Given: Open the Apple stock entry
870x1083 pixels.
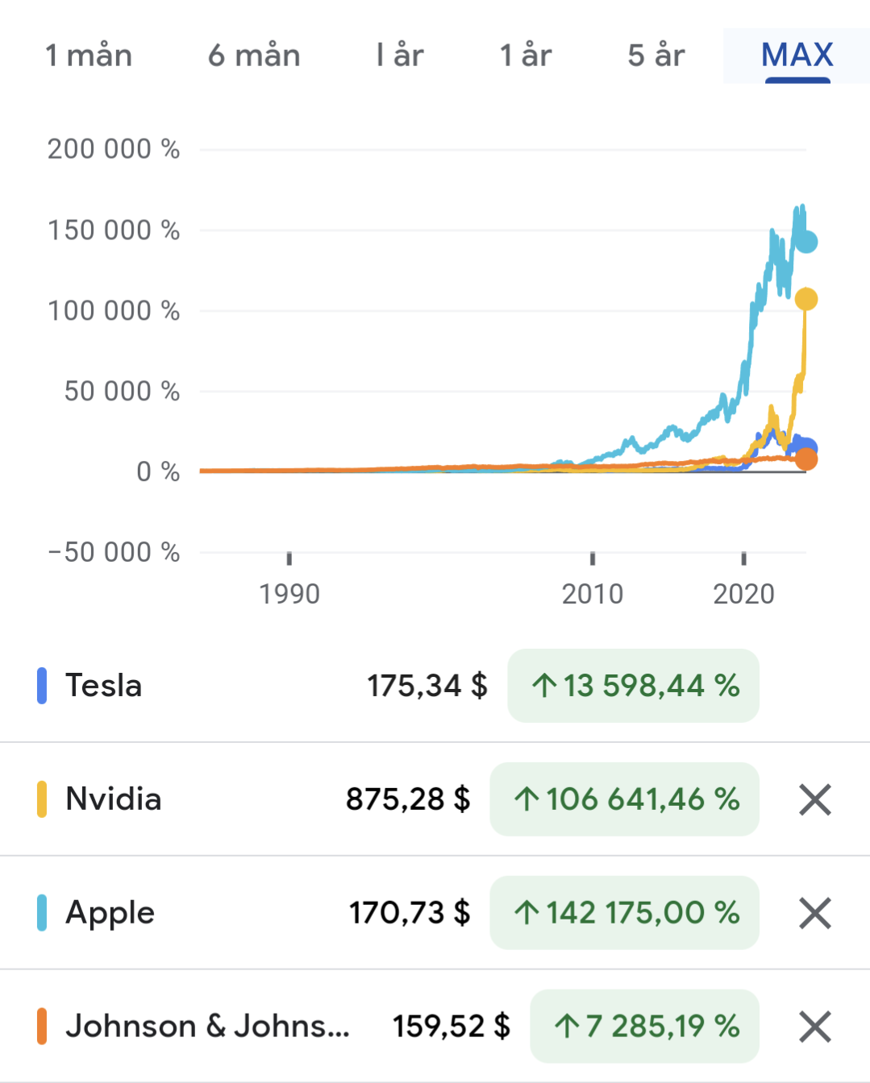Looking at the screenshot, I should [x=110, y=913].
